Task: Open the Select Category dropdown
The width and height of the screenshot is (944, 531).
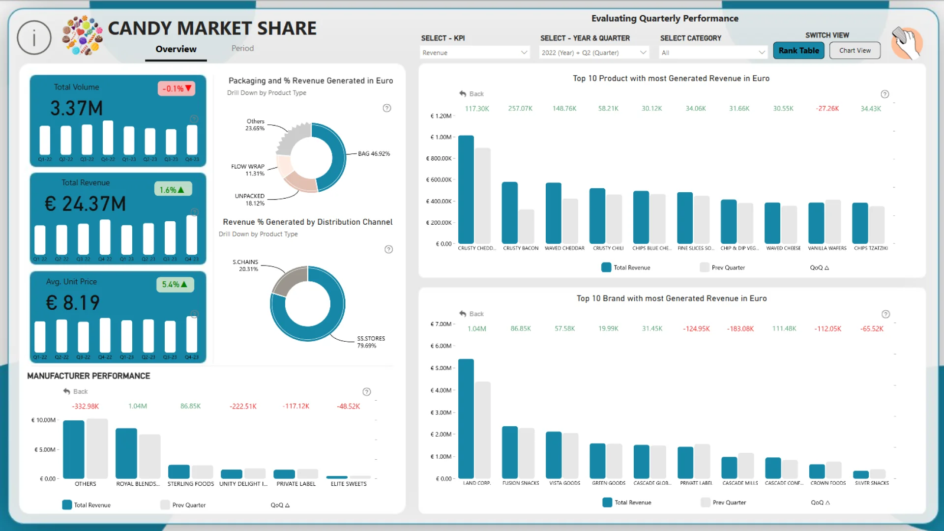Action: (x=713, y=53)
